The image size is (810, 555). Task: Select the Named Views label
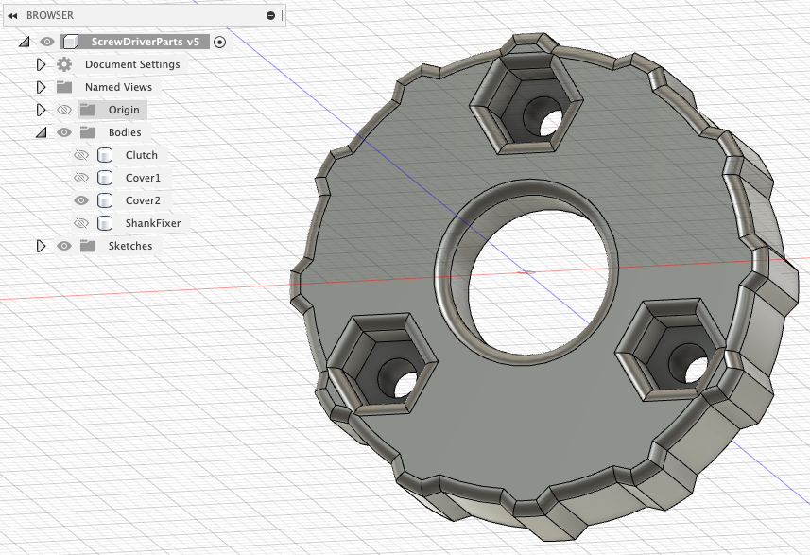tap(118, 87)
